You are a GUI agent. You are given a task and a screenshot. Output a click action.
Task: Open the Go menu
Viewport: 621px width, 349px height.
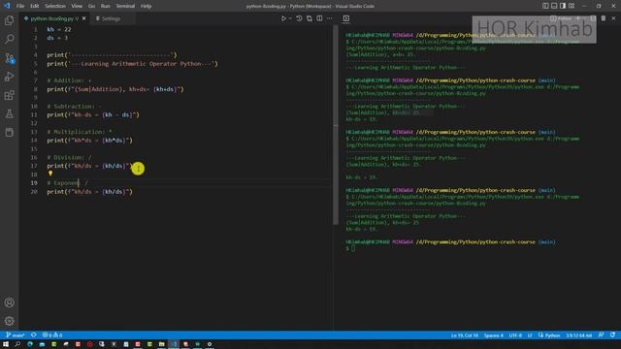(x=91, y=6)
